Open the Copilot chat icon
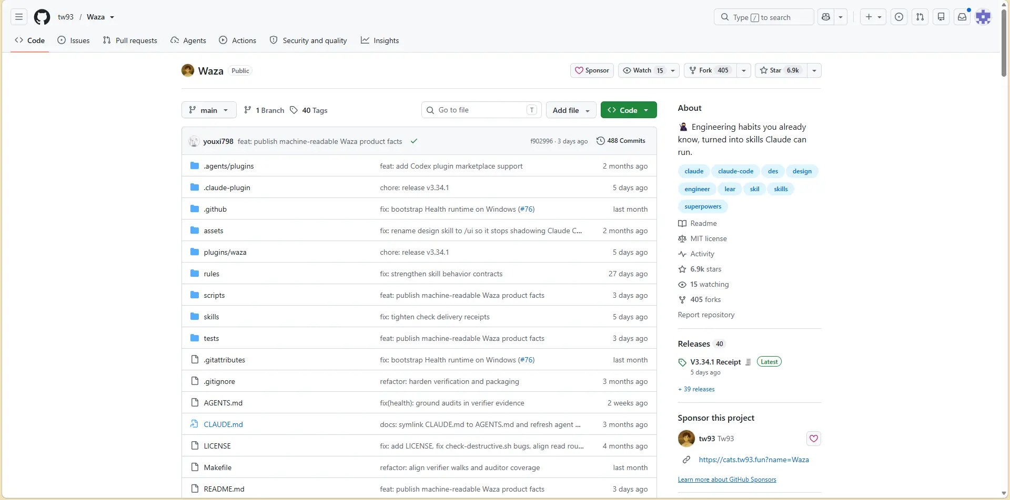Screen dimensions: 1010x500 pyautogui.click(x=826, y=17)
